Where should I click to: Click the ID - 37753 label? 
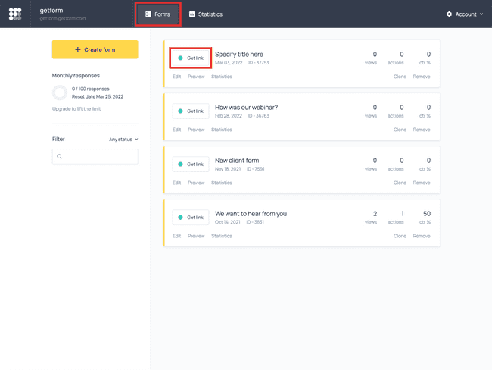tap(259, 63)
